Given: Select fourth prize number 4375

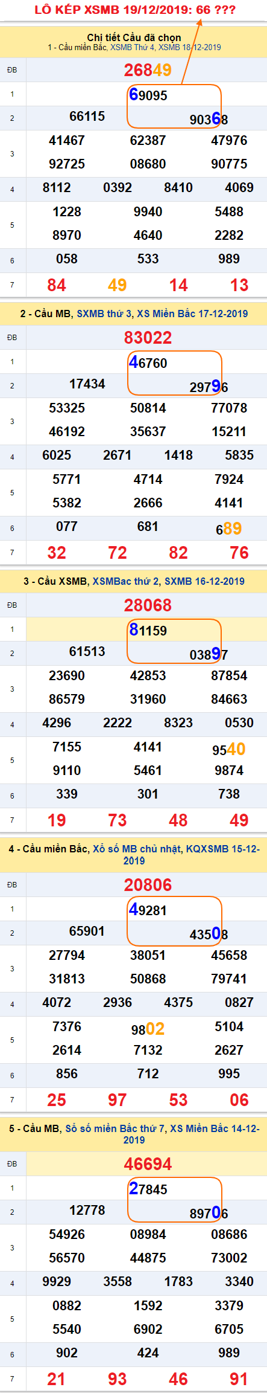Looking at the screenshot, I should [178, 1003].
